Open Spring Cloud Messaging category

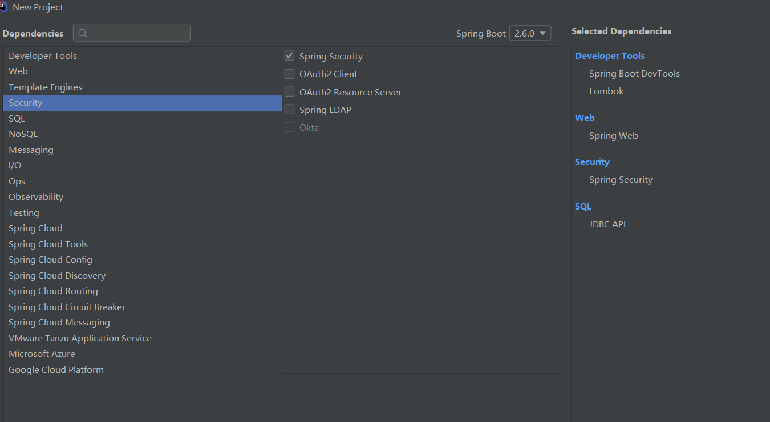142,323
